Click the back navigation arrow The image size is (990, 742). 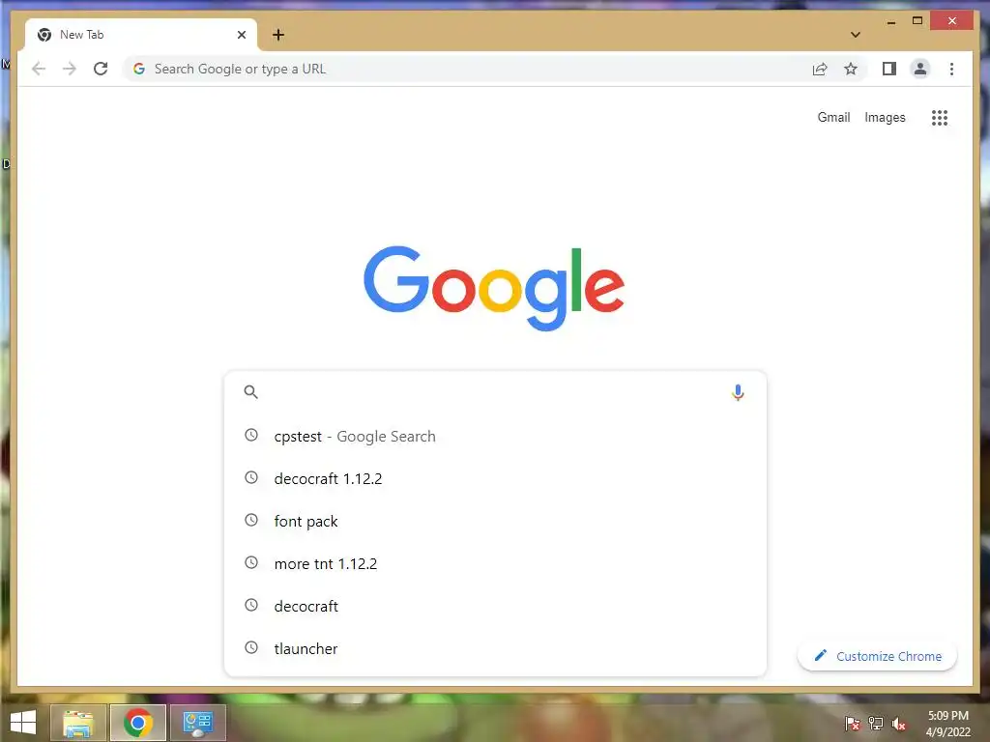click(39, 69)
